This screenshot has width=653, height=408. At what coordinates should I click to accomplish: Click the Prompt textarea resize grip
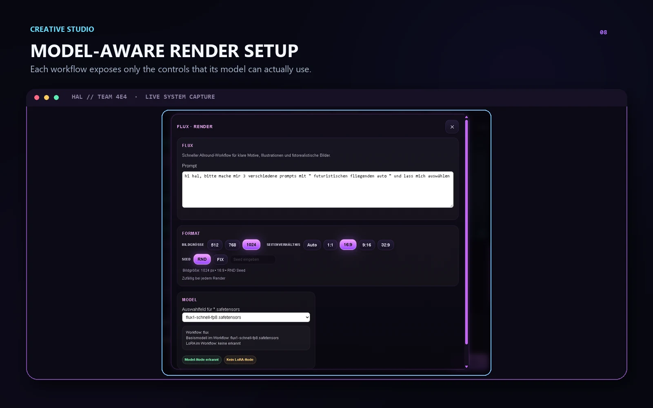pyautogui.click(x=451, y=206)
